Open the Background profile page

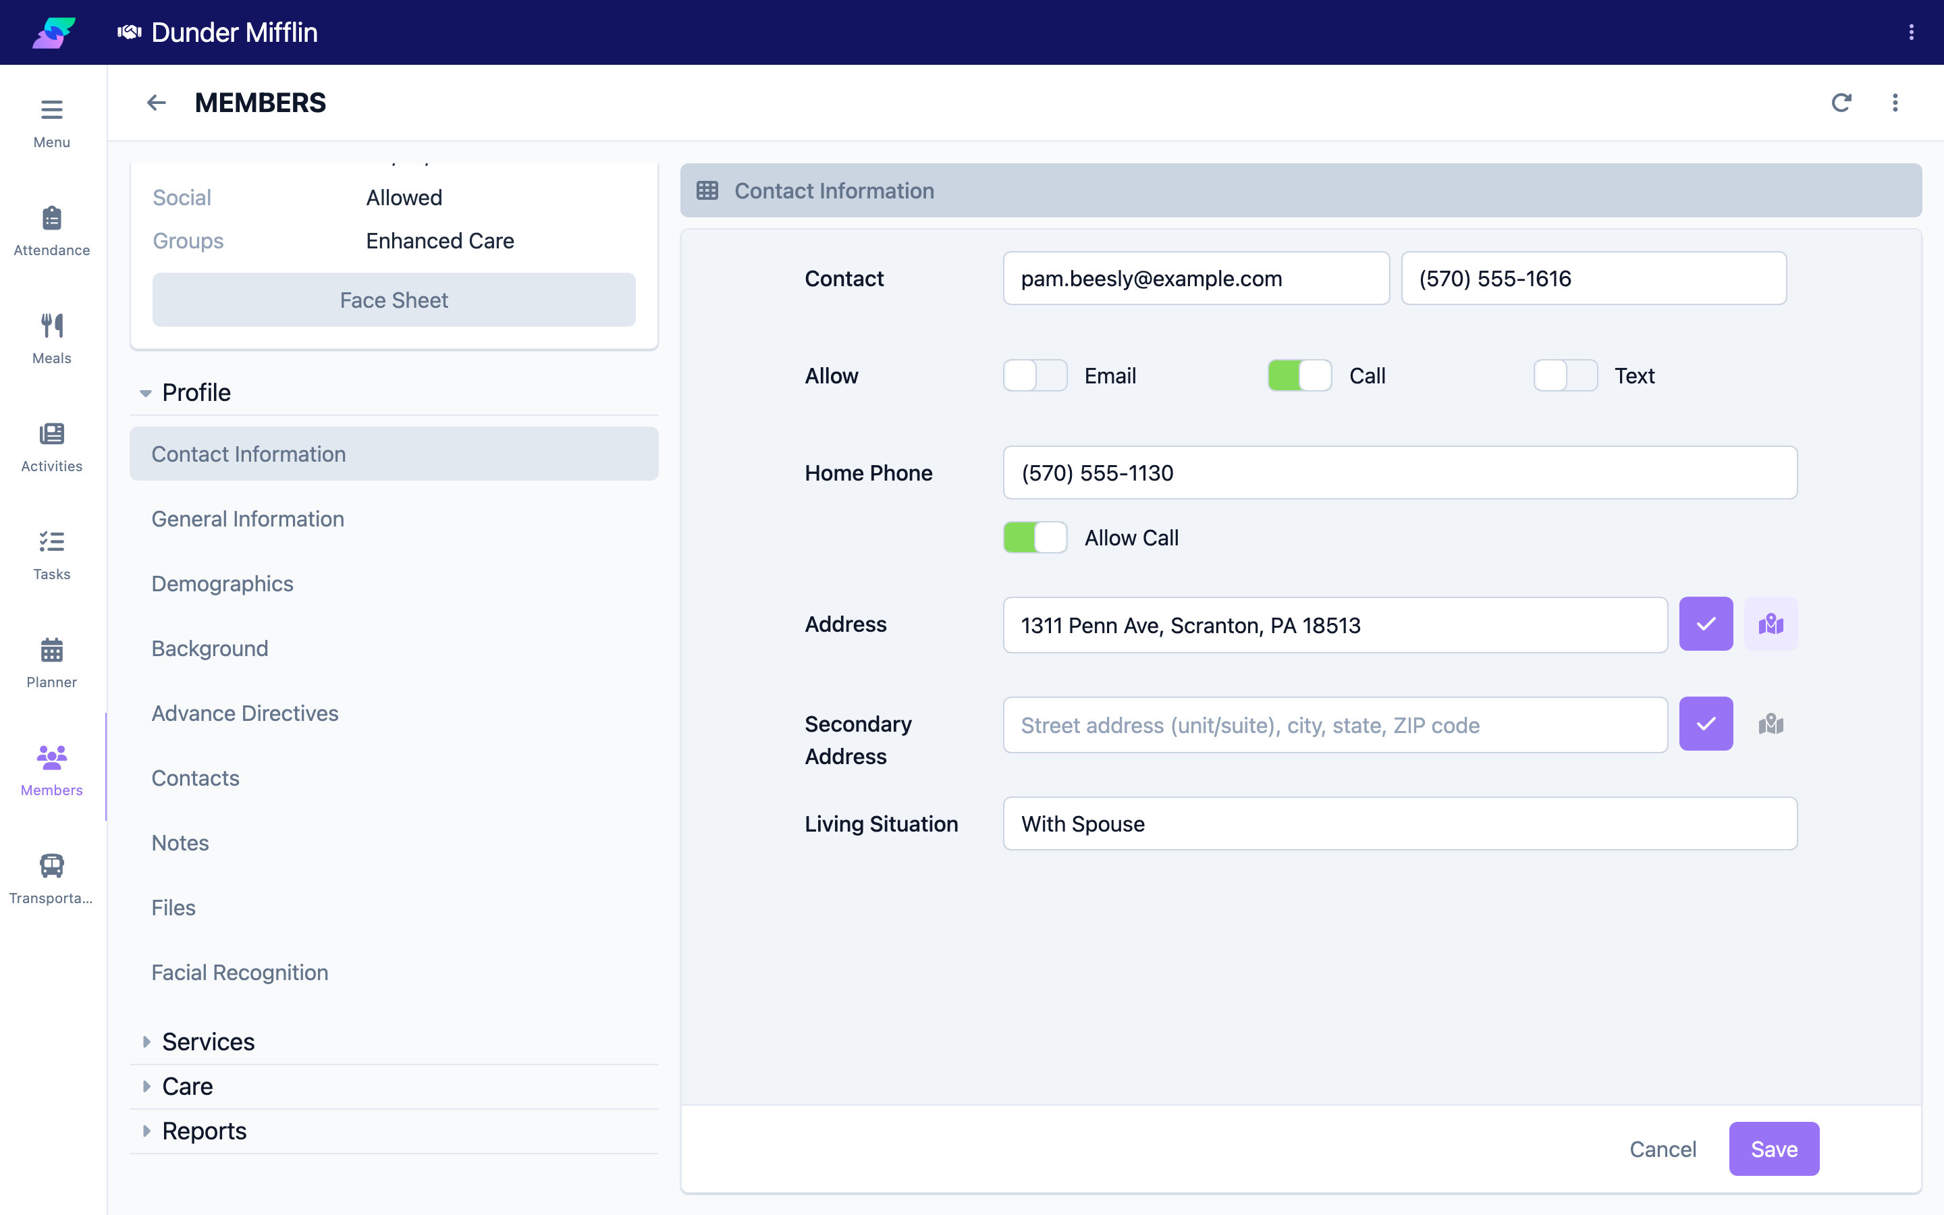(394, 649)
